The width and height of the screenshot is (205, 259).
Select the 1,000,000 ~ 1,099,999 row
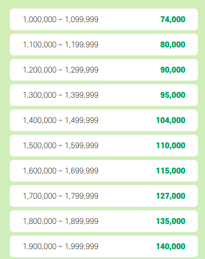pos(104,19)
